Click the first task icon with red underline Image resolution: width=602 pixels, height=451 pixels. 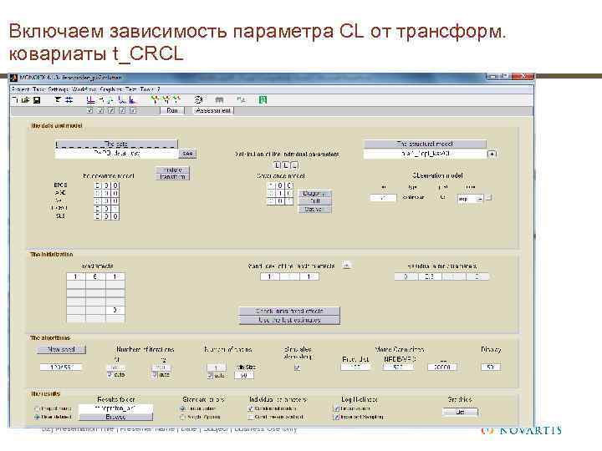point(90,100)
